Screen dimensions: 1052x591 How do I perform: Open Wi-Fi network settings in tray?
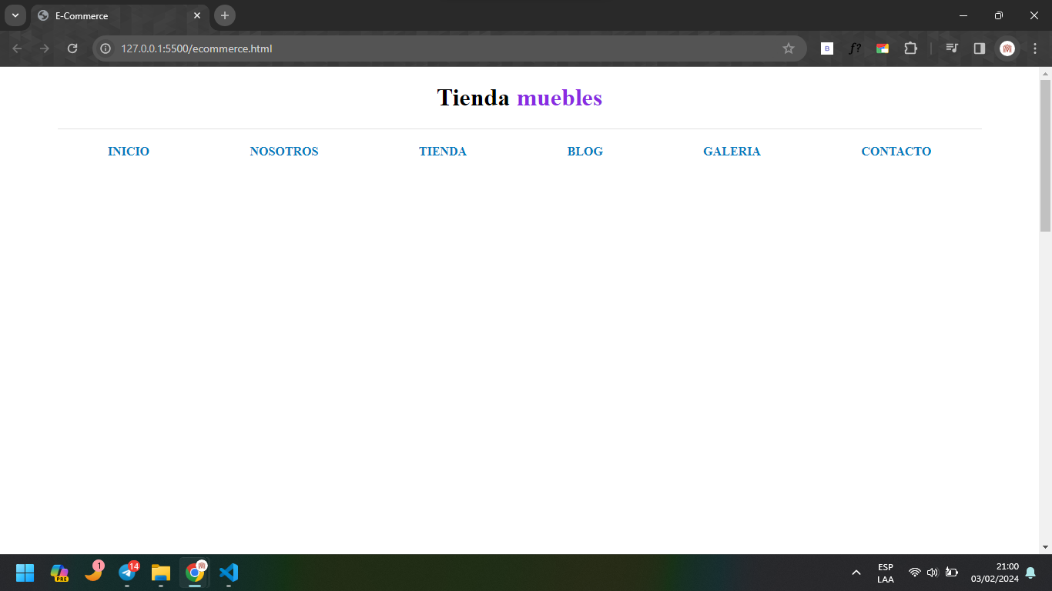point(915,573)
